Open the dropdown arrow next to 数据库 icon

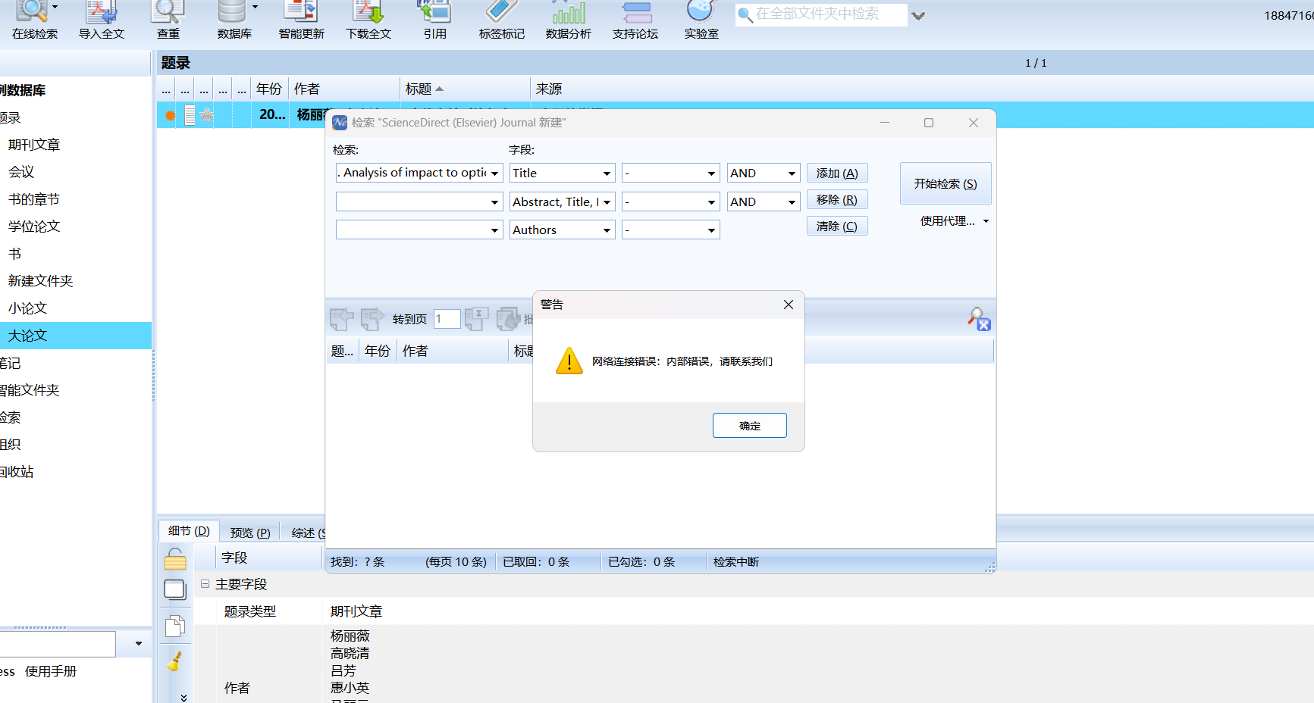click(x=255, y=7)
